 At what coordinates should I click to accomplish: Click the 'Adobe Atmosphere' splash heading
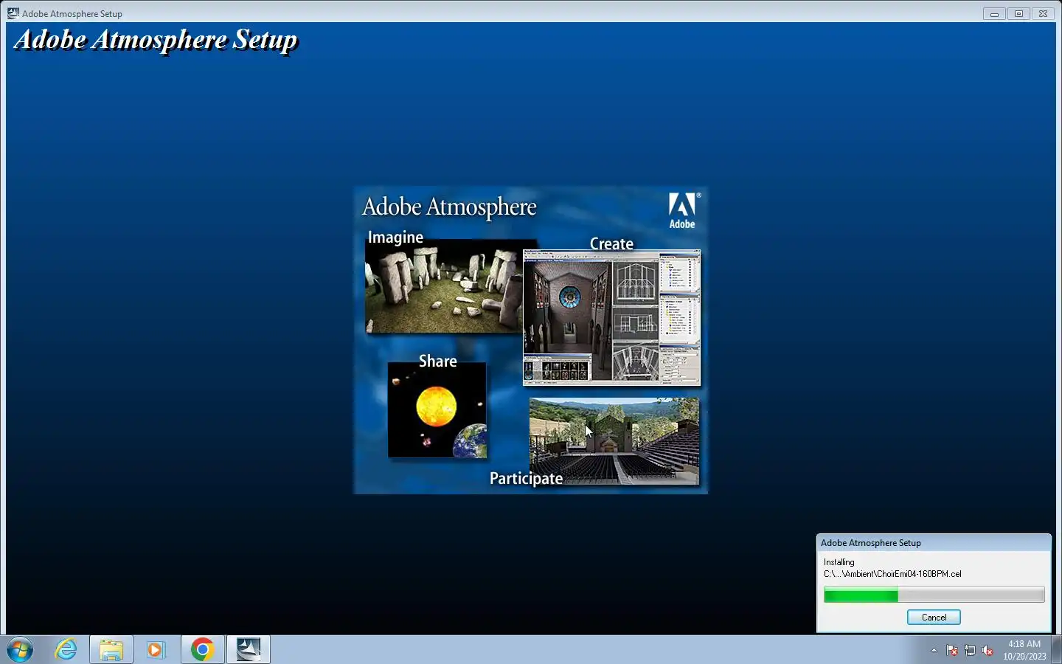[x=449, y=207]
